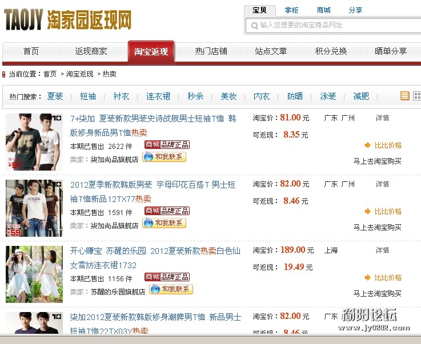Open the 淘宝返现 navigation item
Image resolution: width=421 pixels, height=344 pixels.
click(x=151, y=51)
